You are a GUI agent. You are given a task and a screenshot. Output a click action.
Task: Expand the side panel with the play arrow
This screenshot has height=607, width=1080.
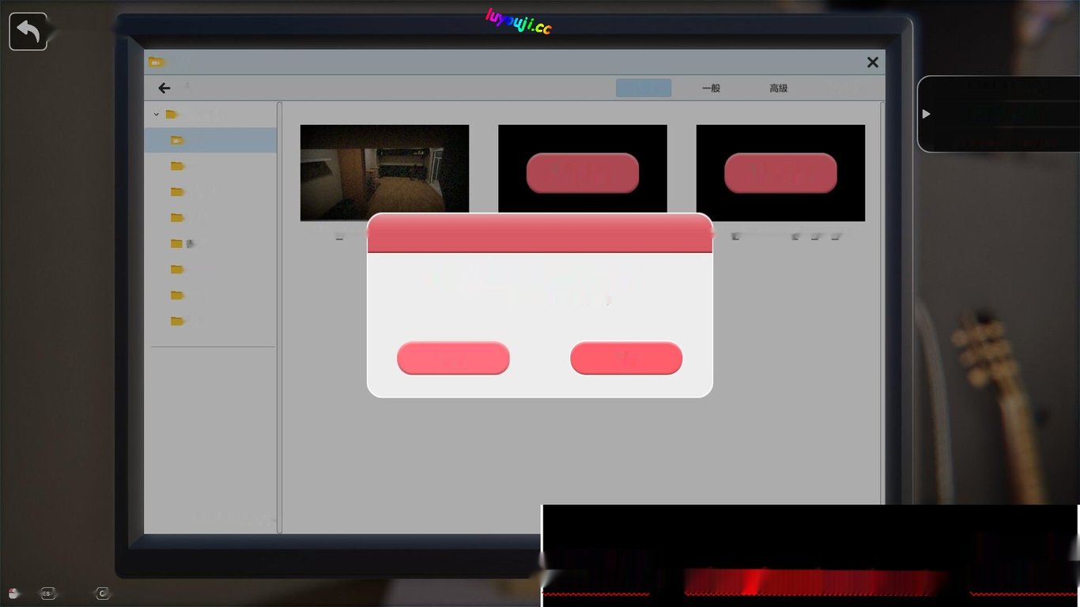927,114
